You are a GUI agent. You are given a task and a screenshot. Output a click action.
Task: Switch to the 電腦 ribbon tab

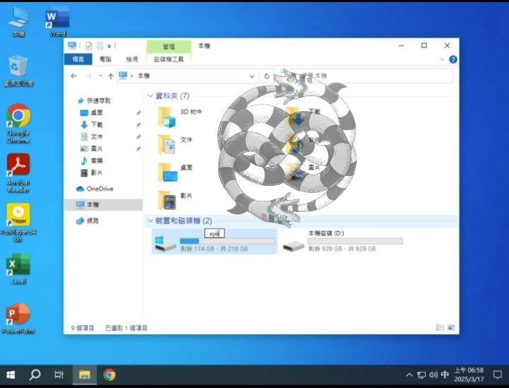click(x=105, y=59)
